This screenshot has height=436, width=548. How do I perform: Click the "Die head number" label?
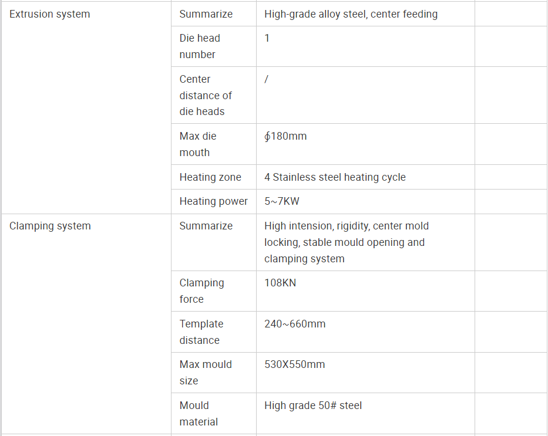tap(200, 46)
